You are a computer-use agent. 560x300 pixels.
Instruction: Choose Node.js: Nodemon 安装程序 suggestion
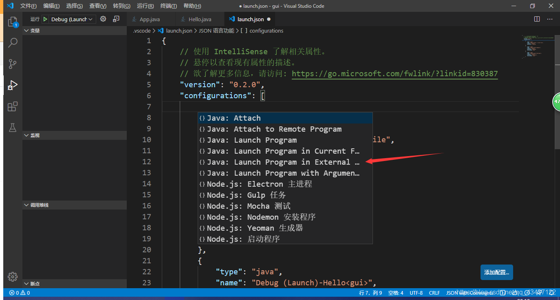(x=285, y=217)
